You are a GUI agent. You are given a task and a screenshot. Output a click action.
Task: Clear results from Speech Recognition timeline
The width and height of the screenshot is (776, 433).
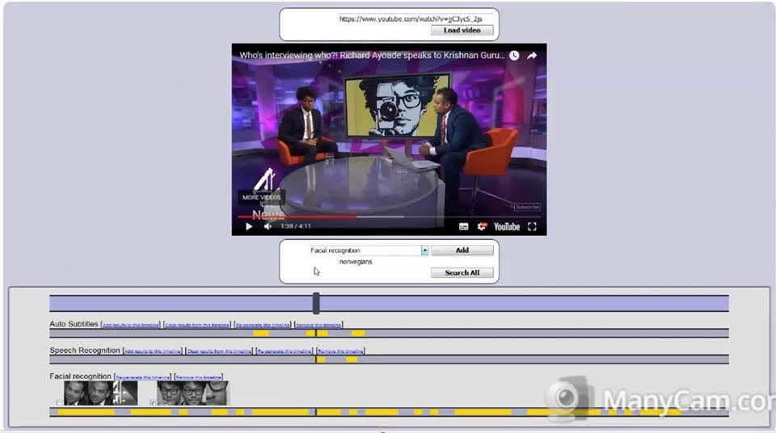pos(219,351)
